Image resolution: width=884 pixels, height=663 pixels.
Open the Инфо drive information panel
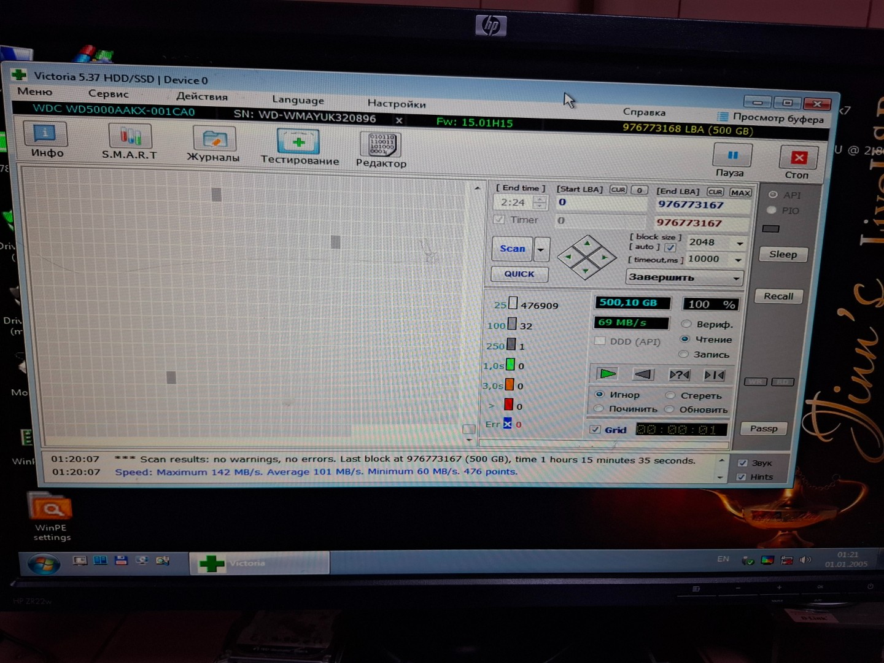coord(47,140)
